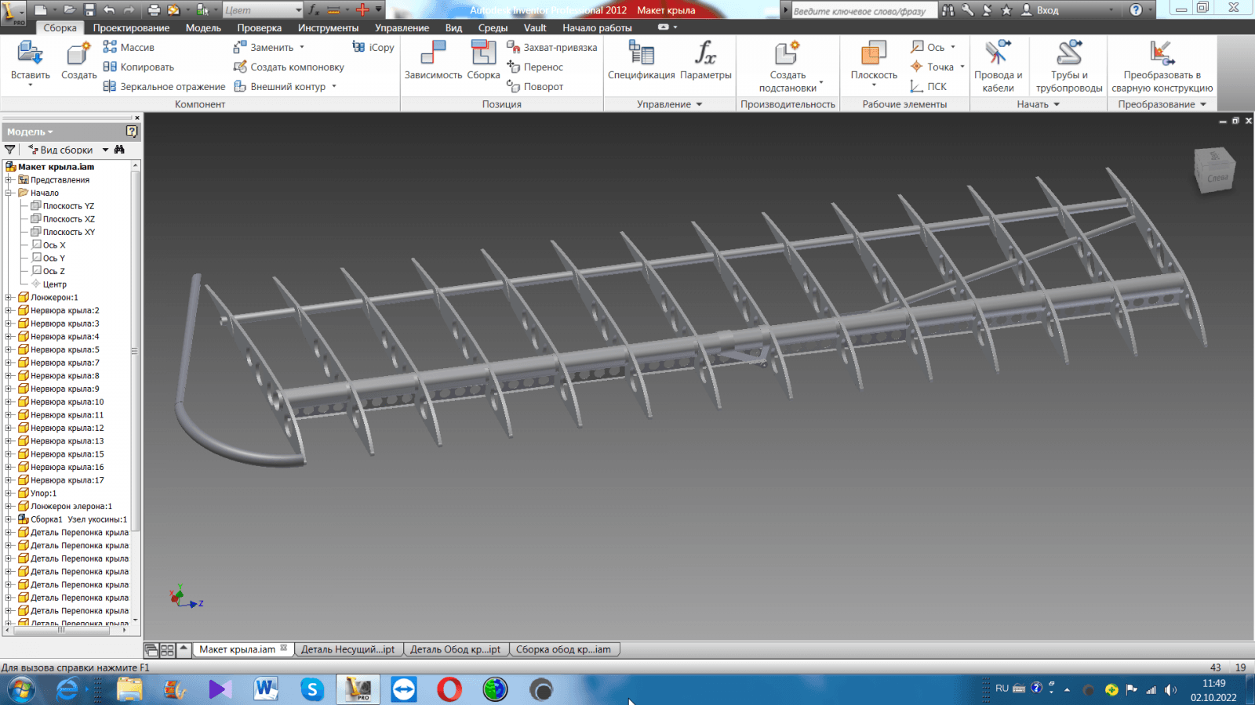Collapse the Начало folder in model tree

tap(9, 193)
